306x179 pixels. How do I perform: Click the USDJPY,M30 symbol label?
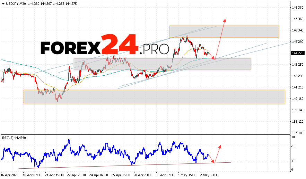16,4
